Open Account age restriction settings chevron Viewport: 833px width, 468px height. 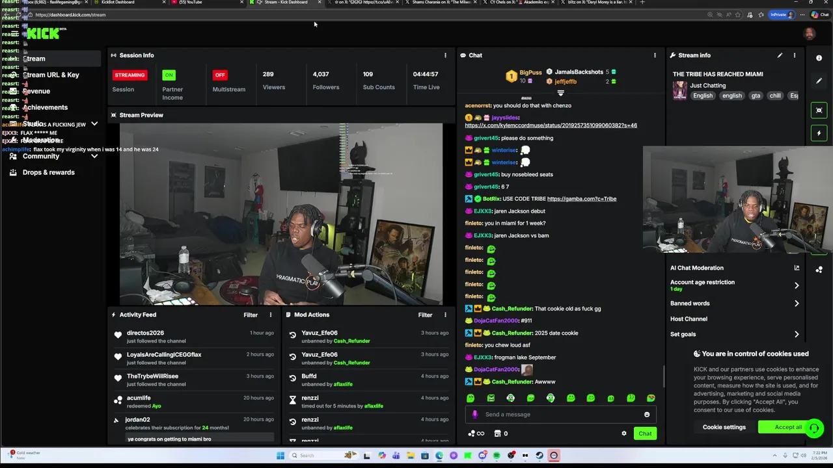click(x=797, y=285)
